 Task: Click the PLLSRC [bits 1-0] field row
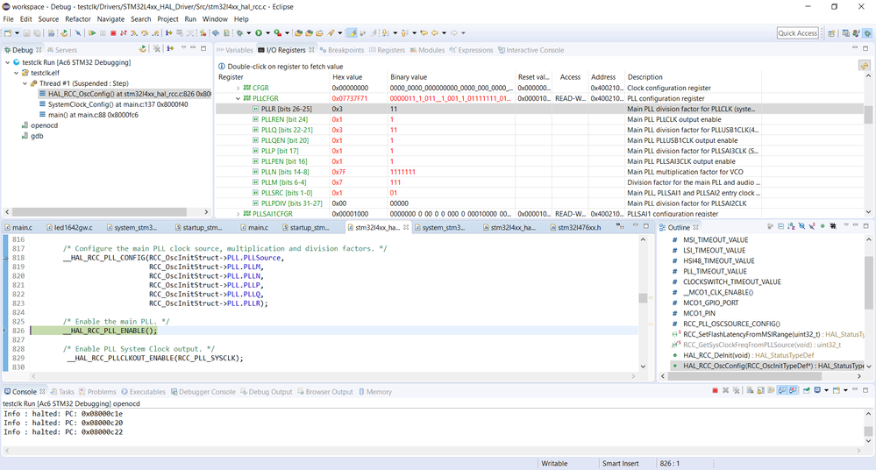[x=539, y=193]
